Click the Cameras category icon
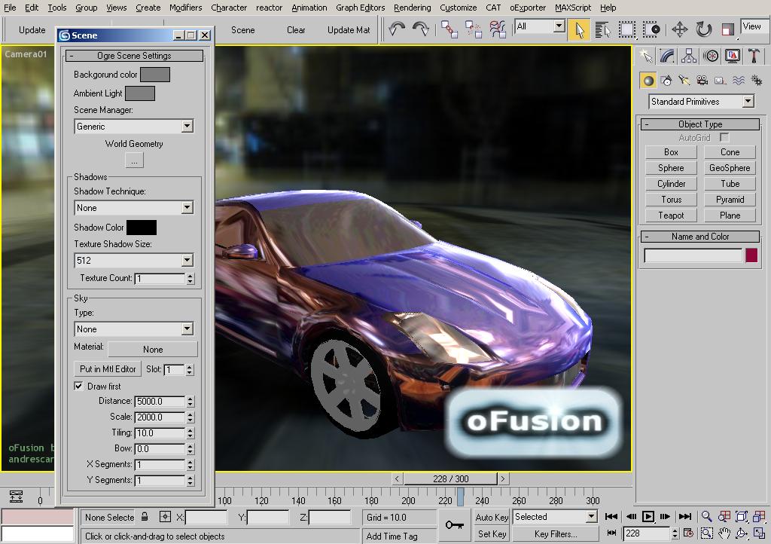771x544 pixels. coord(702,81)
